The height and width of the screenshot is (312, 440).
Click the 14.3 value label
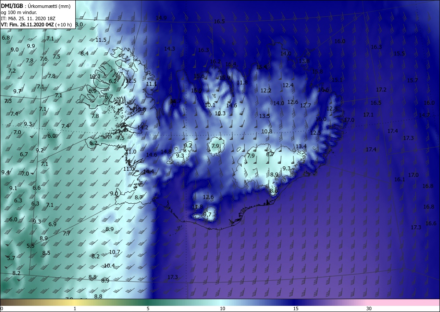(169, 48)
